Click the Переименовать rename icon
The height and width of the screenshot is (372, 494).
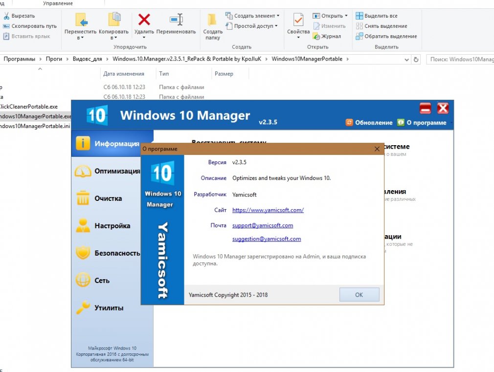coord(176,20)
